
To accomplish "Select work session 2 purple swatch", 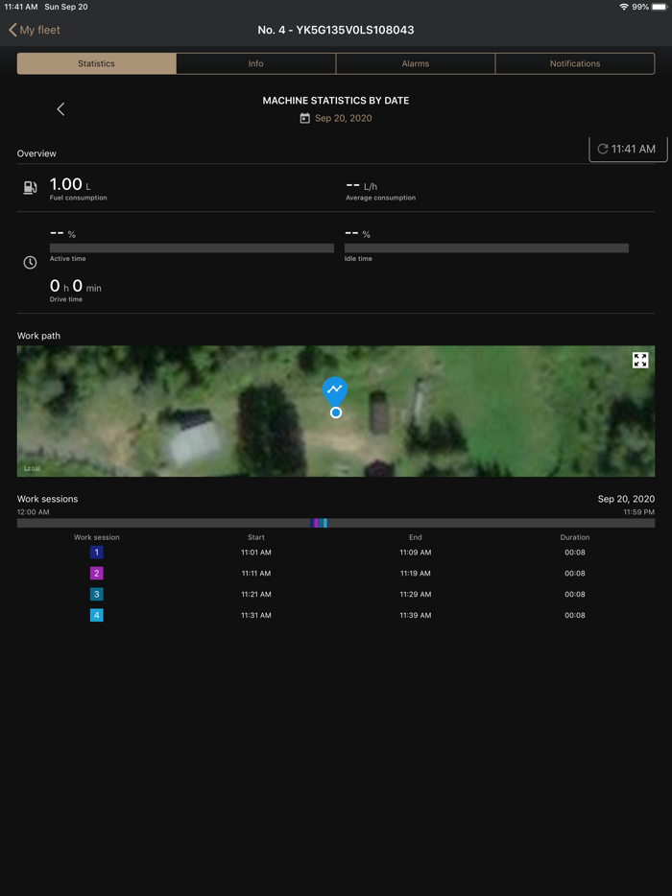I will (x=97, y=573).
